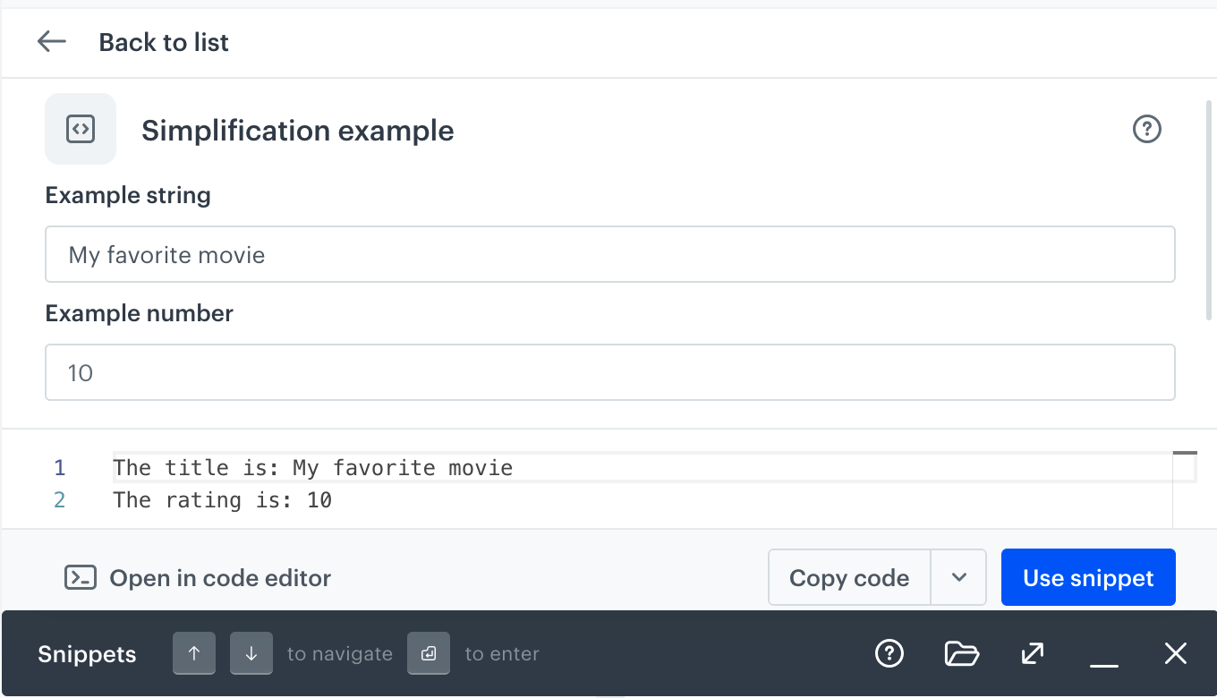Open help via the question mark near the title
The width and height of the screenshot is (1217, 698).
point(1146,129)
